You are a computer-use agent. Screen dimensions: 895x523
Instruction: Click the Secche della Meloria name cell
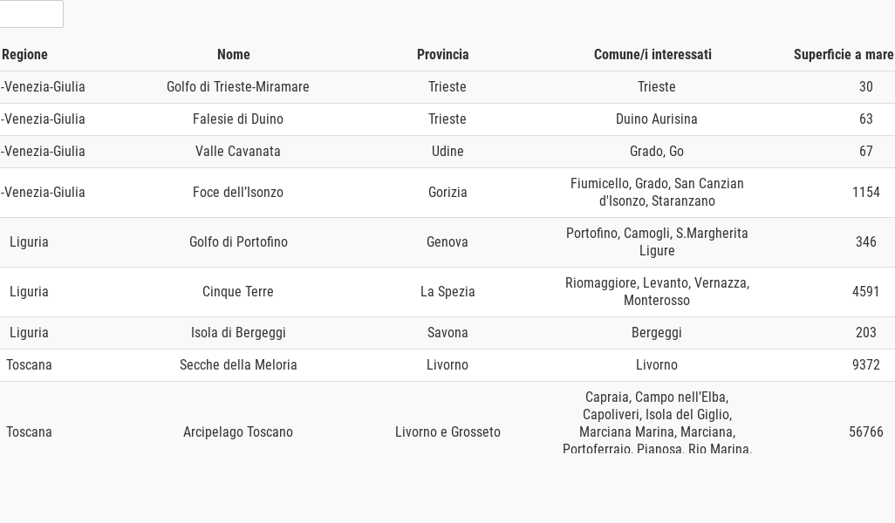coord(238,365)
